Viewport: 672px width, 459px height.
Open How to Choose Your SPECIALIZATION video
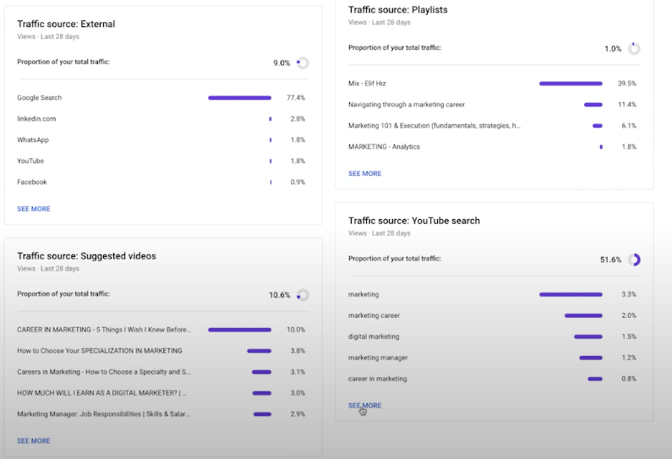click(x=100, y=351)
